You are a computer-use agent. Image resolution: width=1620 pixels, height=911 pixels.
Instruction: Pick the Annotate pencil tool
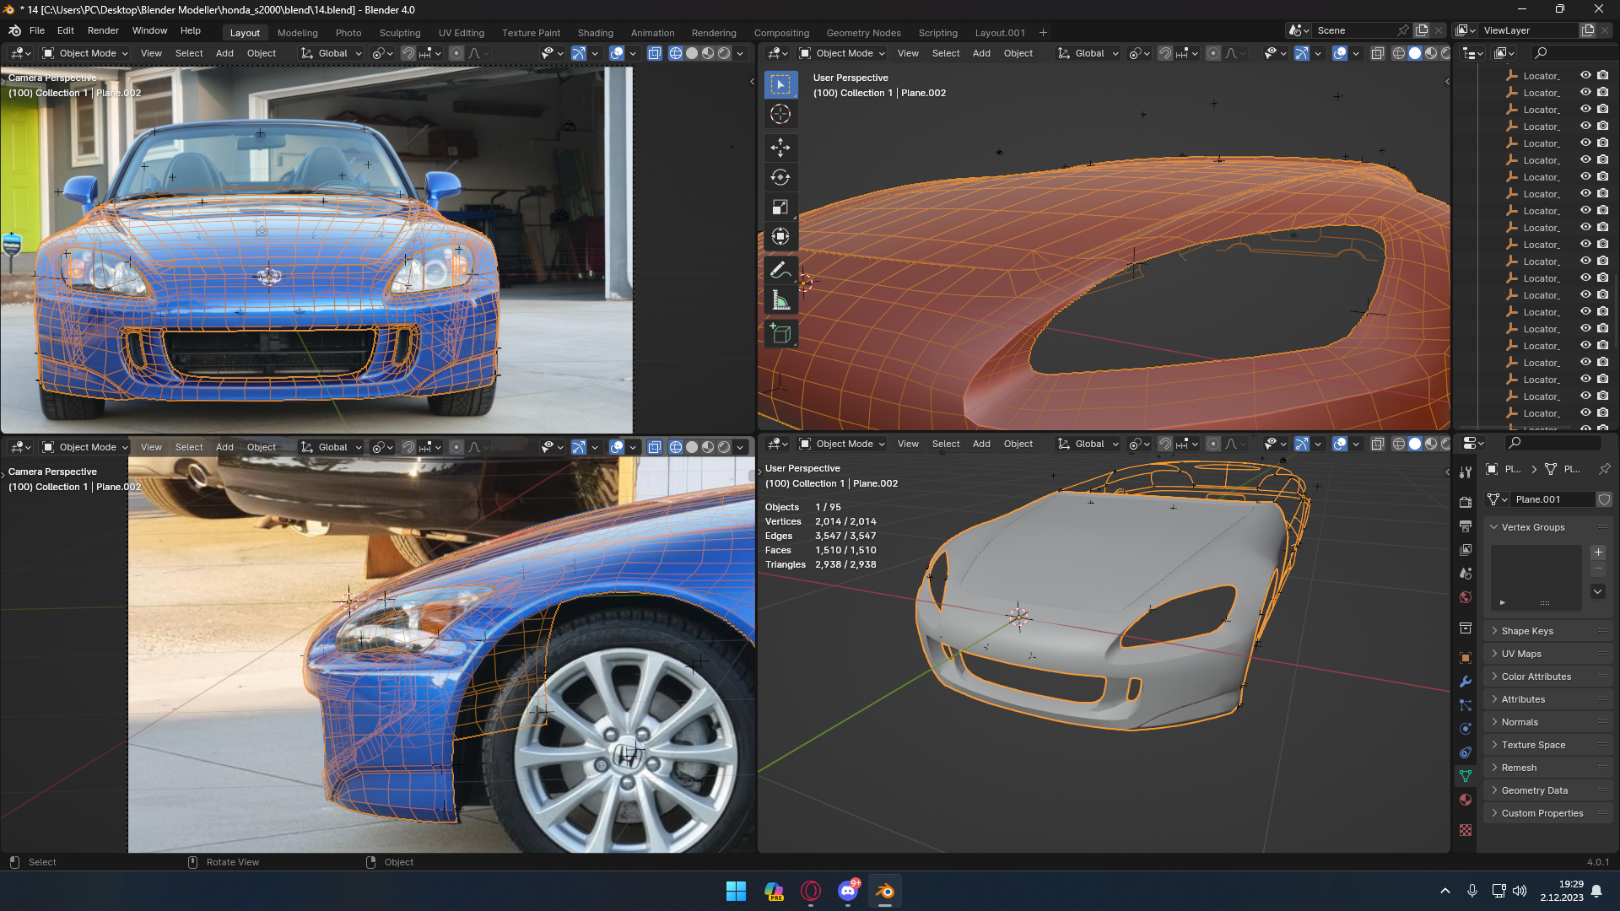(780, 271)
